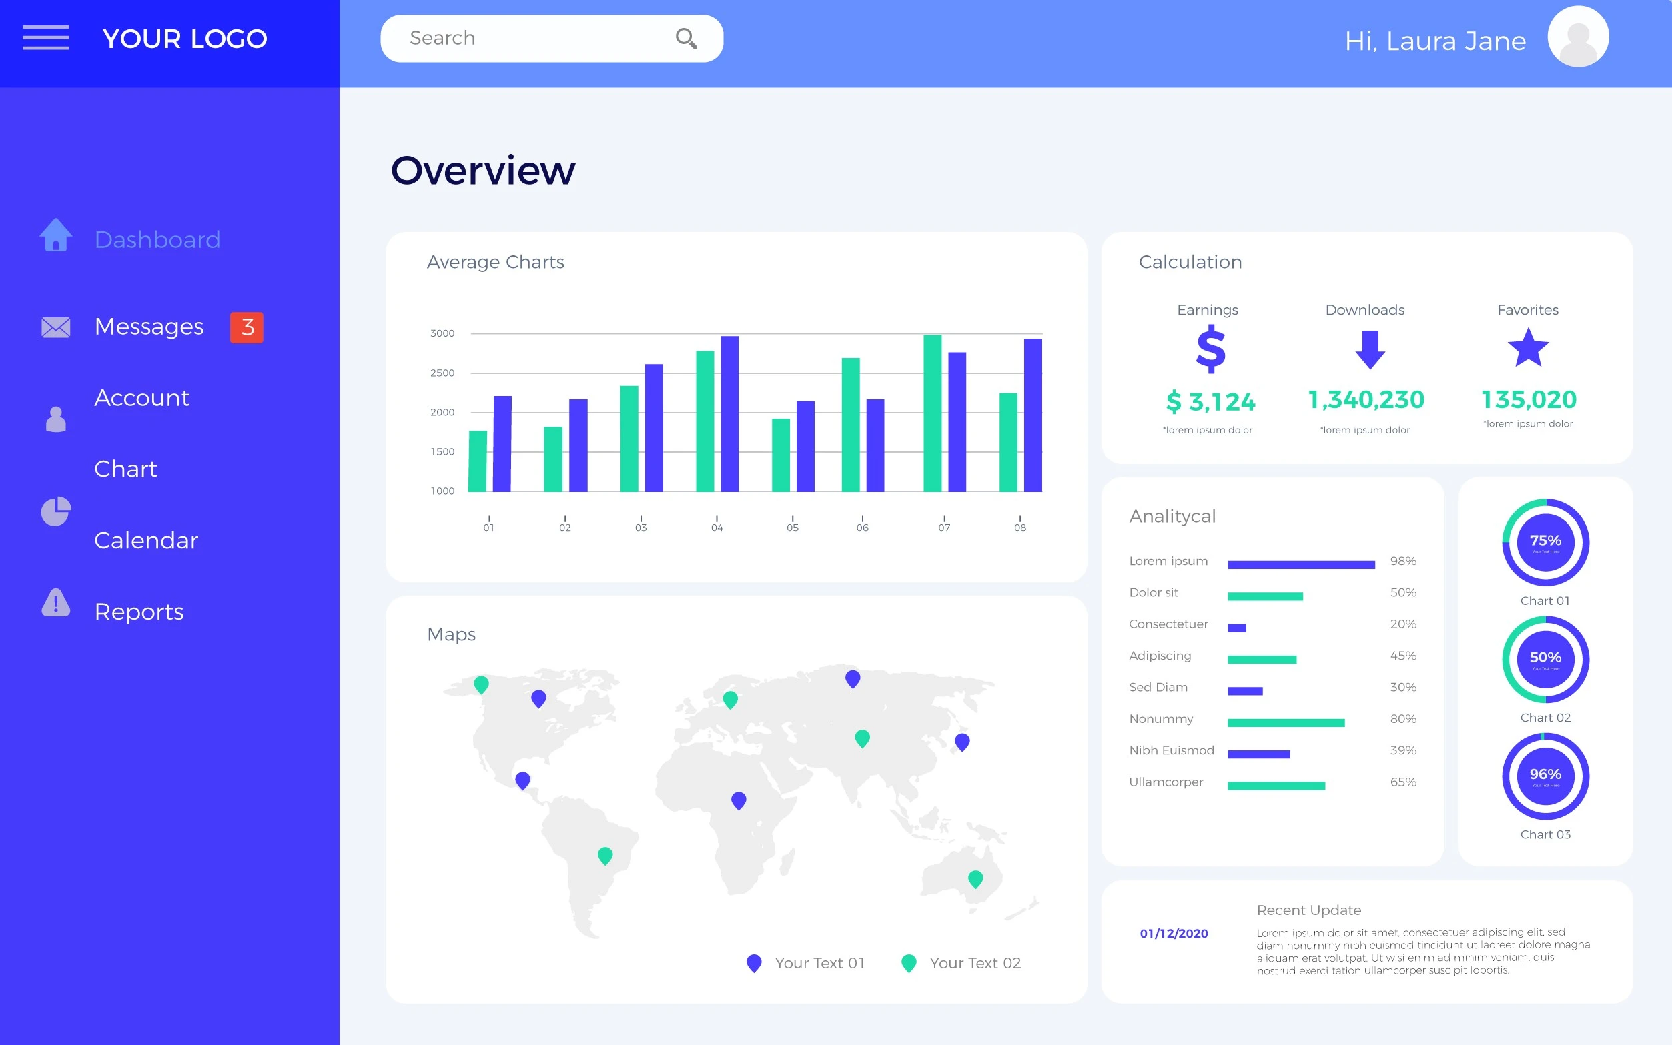
Task: Click the map pin over central Africa
Action: [x=739, y=800]
